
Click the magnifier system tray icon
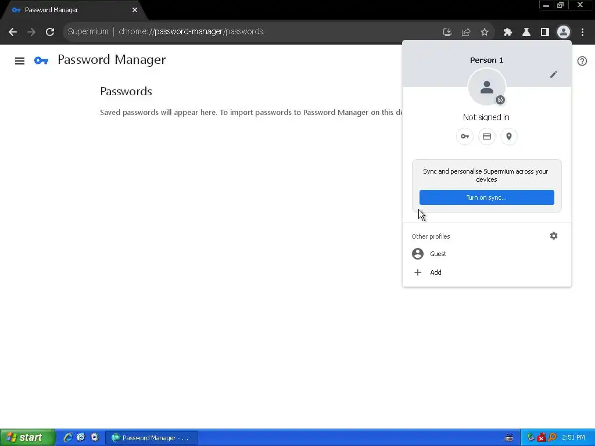[x=552, y=438]
